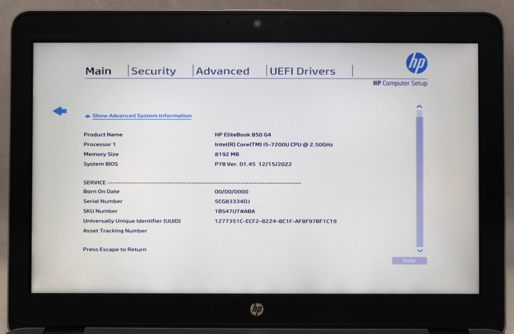514x334 pixels.
Task: Switch to the Security tab
Action: pos(153,71)
